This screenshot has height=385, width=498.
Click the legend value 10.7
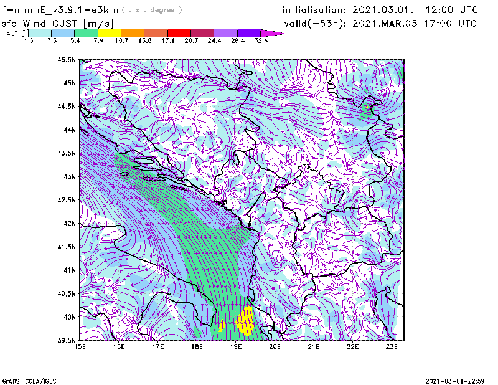(x=121, y=40)
